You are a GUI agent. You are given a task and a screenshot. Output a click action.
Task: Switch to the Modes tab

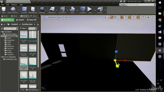coord(5,16)
